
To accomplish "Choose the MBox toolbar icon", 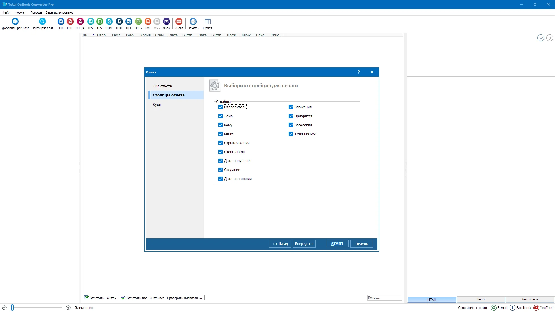I will coord(166,21).
